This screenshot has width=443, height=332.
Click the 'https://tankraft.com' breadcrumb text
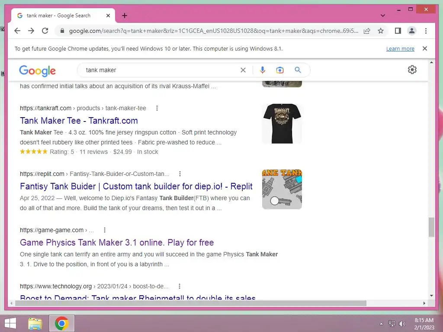tap(45, 108)
